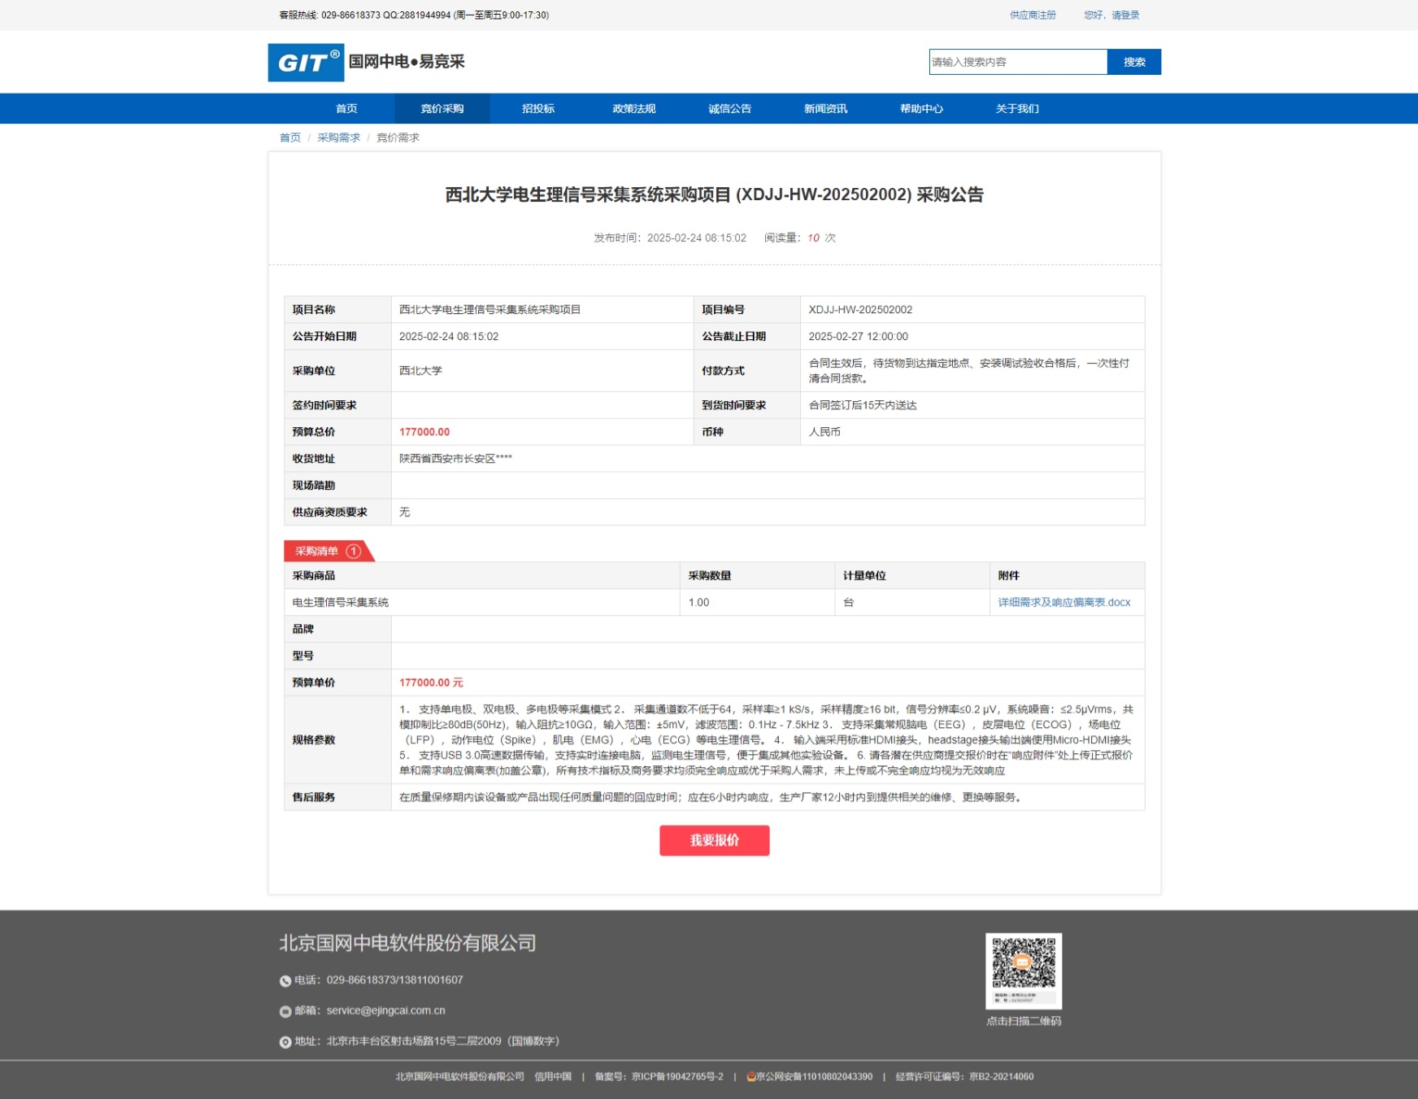Click the address location icon in footer
This screenshot has height=1099, width=1418.
285,1042
